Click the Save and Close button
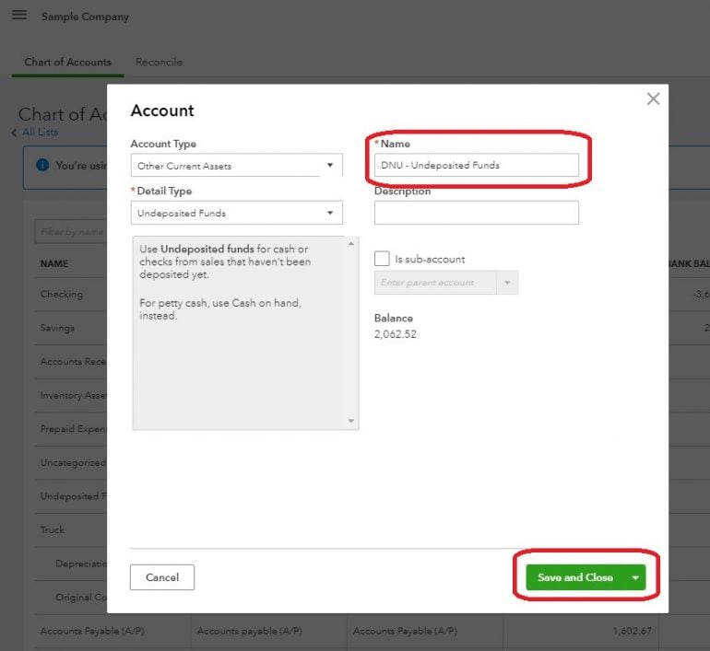 coord(574,577)
